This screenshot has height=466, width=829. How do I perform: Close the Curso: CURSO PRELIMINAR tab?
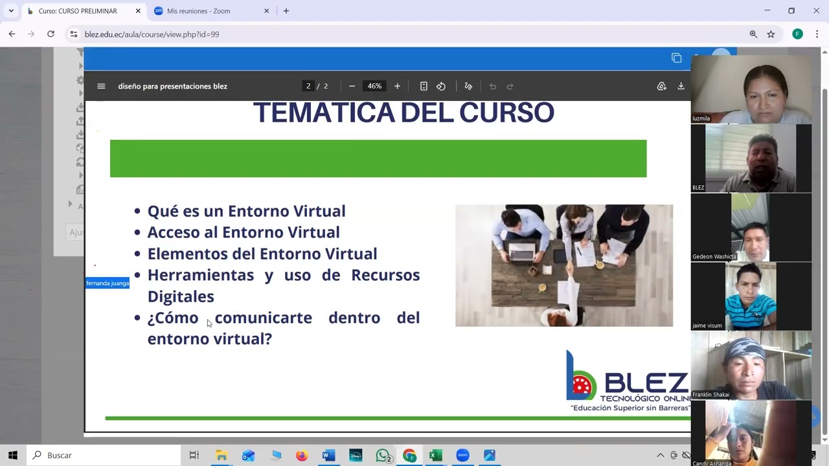138,11
